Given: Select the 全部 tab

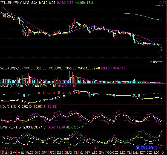Looking at the screenshot, I should pyautogui.click(x=21, y=153).
